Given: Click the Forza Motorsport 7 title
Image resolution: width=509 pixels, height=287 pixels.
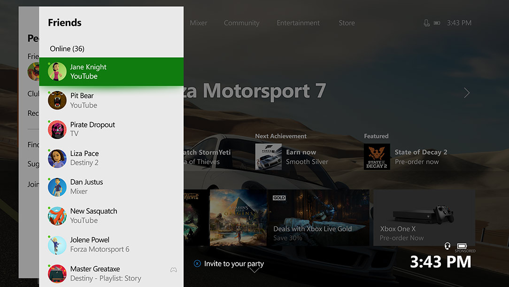Looking at the screenshot, I should coord(255,91).
